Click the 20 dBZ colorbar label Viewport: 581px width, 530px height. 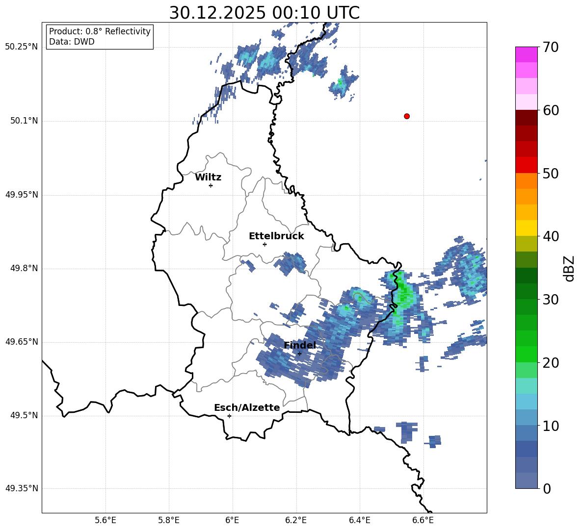click(550, 362)
